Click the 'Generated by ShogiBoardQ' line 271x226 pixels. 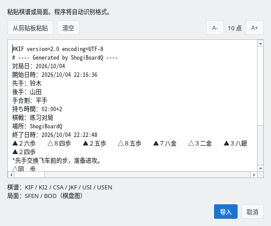(x=65, y=57)
